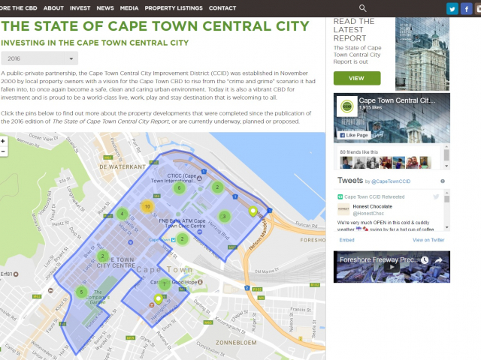The width and height of the screenshot is (481, 360).
Task: Click the report cover thumbnail
Action: click(x=422, y=54)
